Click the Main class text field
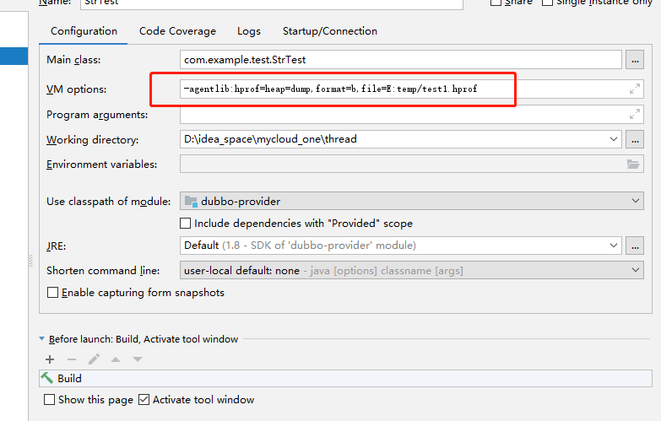The image size is (661, 421). (x=400, y=60)
